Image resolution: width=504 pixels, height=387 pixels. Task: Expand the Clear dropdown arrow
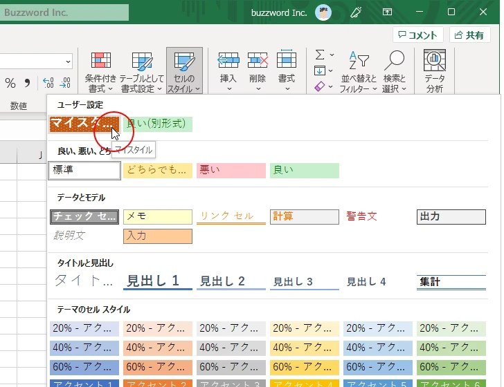331,86
